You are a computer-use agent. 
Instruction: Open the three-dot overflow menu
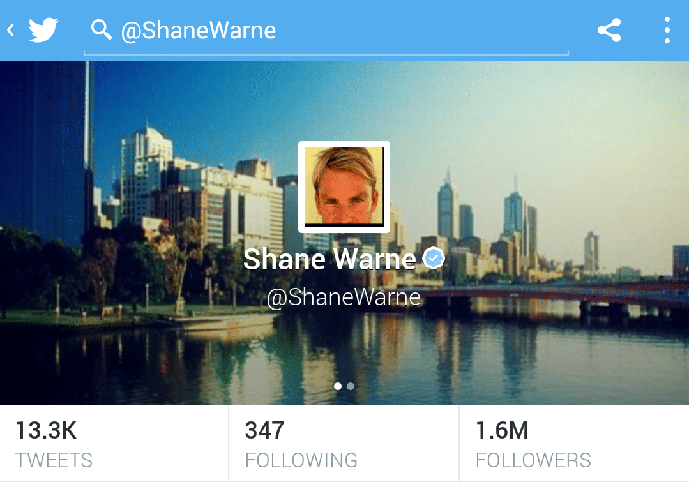667,30
